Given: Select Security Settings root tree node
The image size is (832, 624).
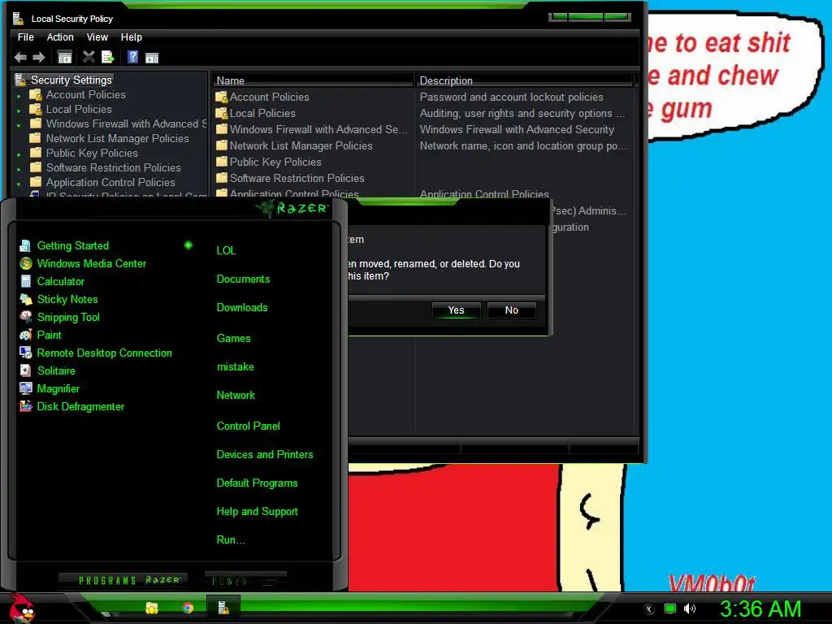Looking at the screenshot, I should point(71,80).
